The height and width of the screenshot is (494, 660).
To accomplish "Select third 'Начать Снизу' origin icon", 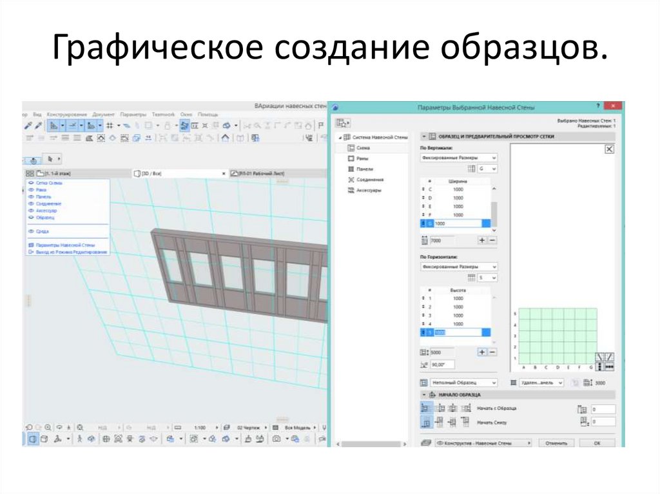I will point(452,422).
